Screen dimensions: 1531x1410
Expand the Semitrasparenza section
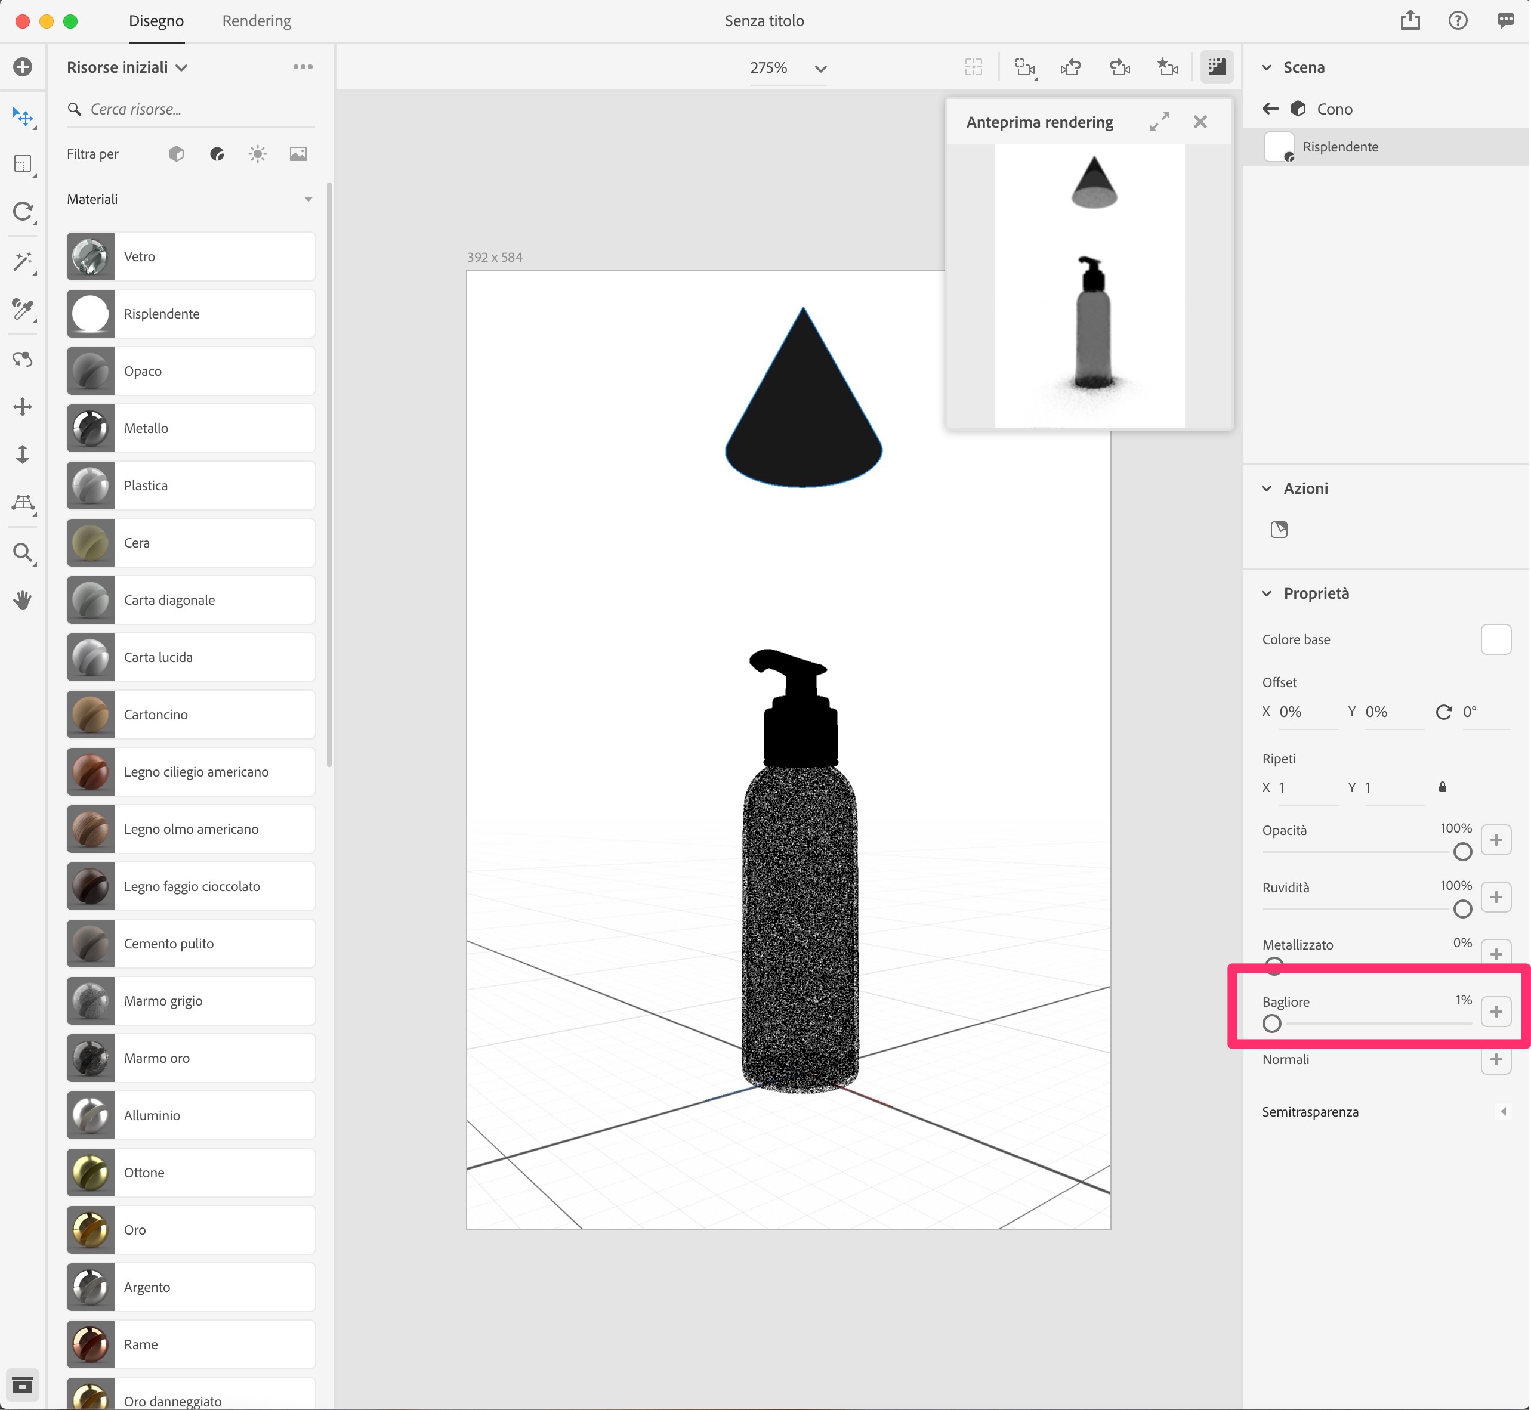1504,1112
